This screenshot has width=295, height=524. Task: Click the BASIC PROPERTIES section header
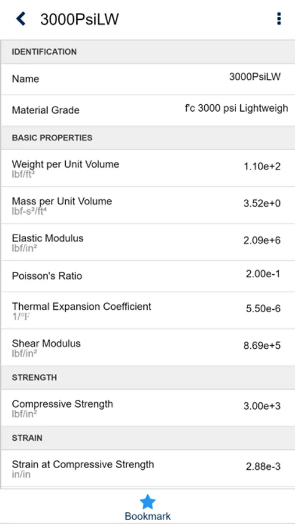click(148, 137)
